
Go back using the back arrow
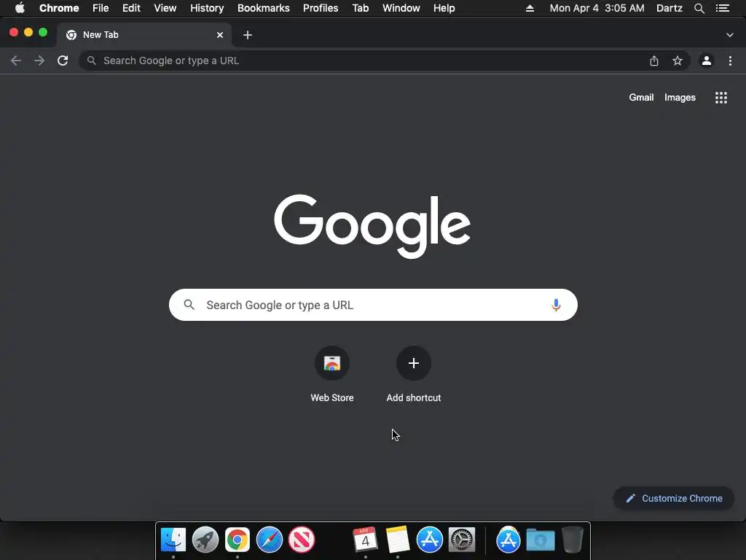tap(16, 61)
